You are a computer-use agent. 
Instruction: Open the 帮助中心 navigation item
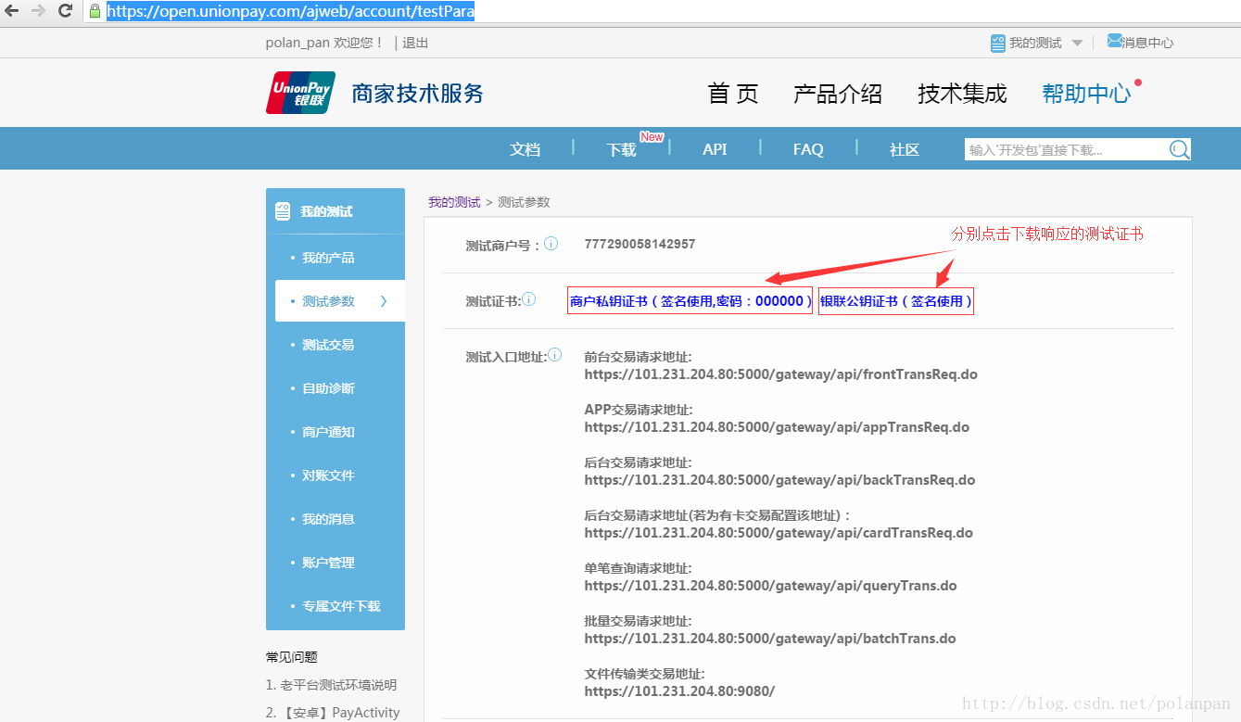(x=1086, y=94)
